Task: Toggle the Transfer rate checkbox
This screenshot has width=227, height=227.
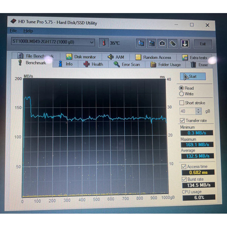Action: coord(182,121)
